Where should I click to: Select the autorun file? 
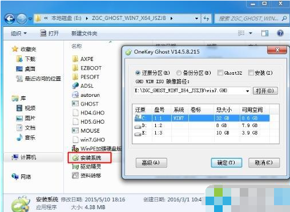86,95
